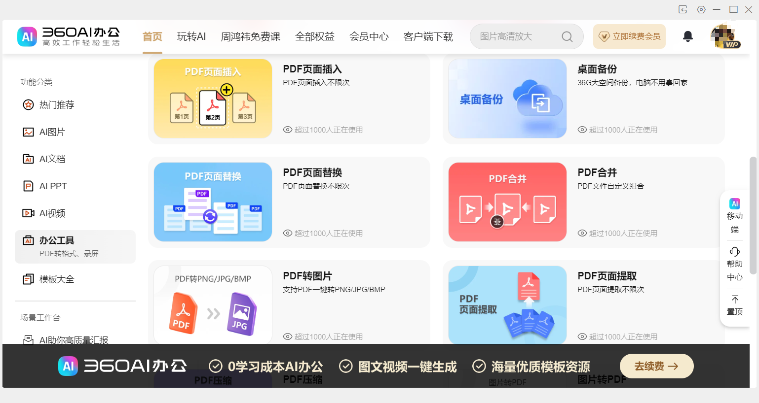Click eye icon under PDF页面插入
Screen dimensions: 759x403
pos(287,130)
